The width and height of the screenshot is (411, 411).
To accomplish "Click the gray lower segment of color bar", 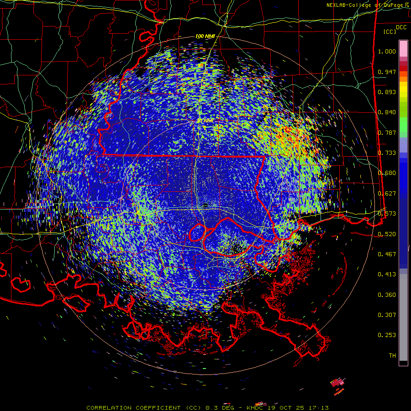I will [403, 317].
